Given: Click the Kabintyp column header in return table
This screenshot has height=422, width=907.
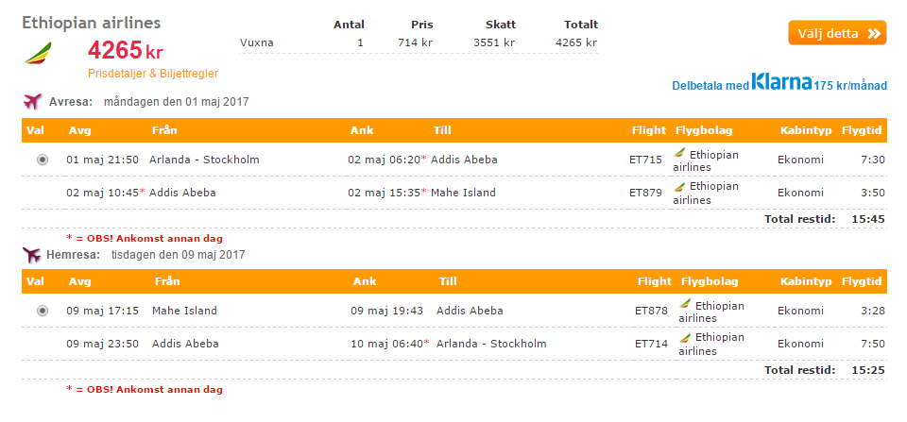Looking at the screenshot, I should (806, 281).
